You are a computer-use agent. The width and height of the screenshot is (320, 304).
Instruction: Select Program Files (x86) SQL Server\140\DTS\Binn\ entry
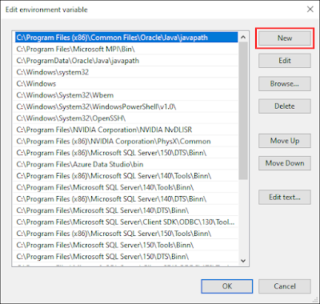coord(126,199)
